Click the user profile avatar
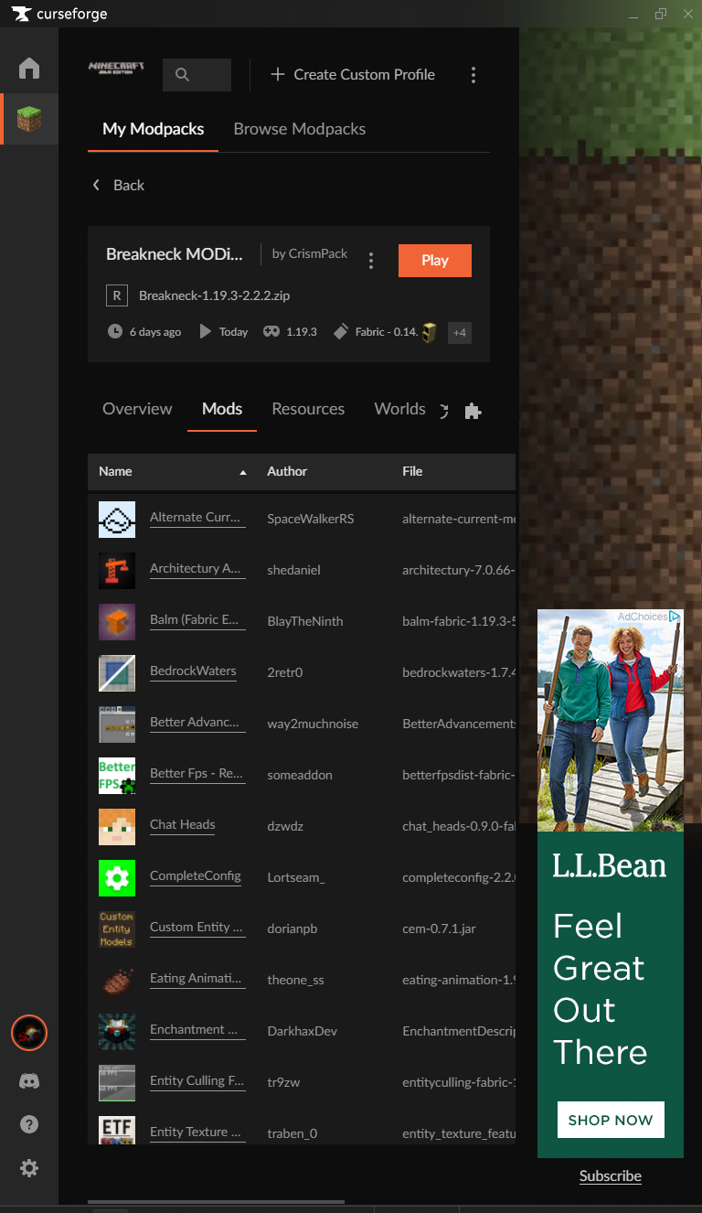702x1213 pixels. [29, 1034]
